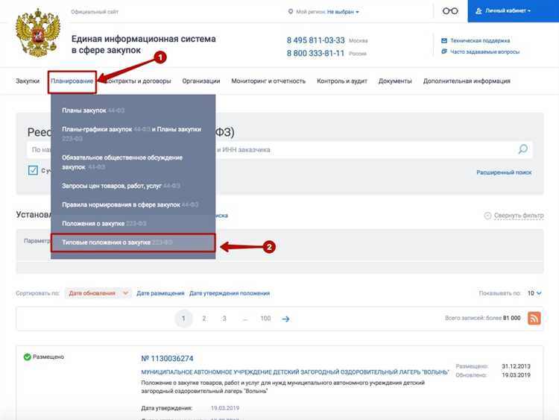Image resolution: width=559 pixels, height=420 pixels.
Task: Open Закупки menu
Action: pos(28,81)
